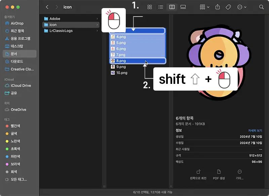The image size is (269, 196).
Task: Select the file 9.png
Action: coord(121,67)
